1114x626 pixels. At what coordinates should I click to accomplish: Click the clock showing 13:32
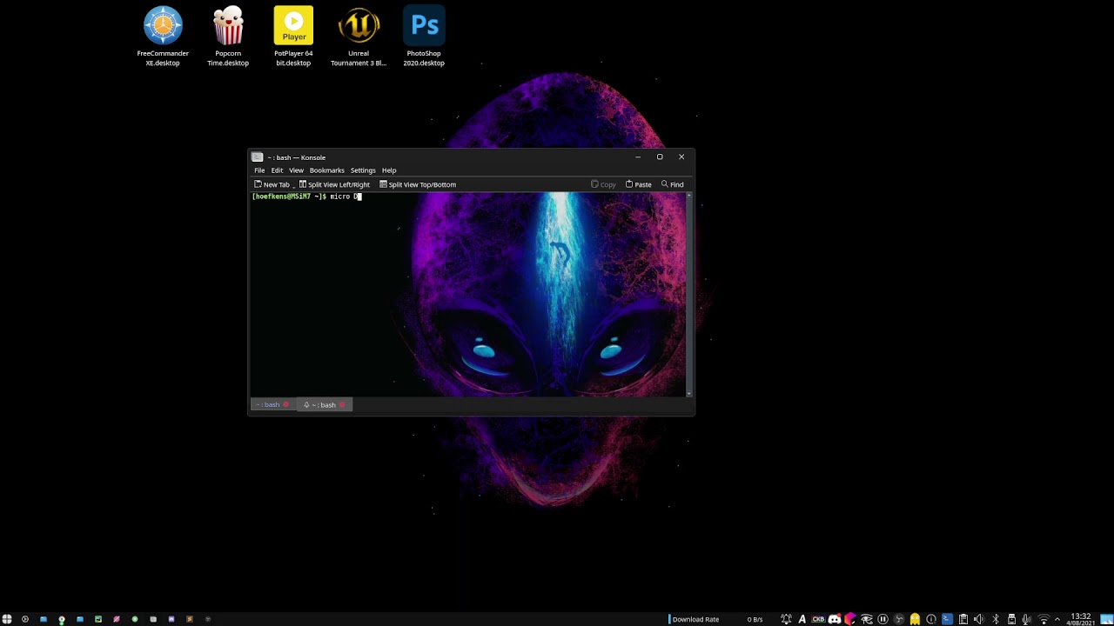pos(1081,619)
